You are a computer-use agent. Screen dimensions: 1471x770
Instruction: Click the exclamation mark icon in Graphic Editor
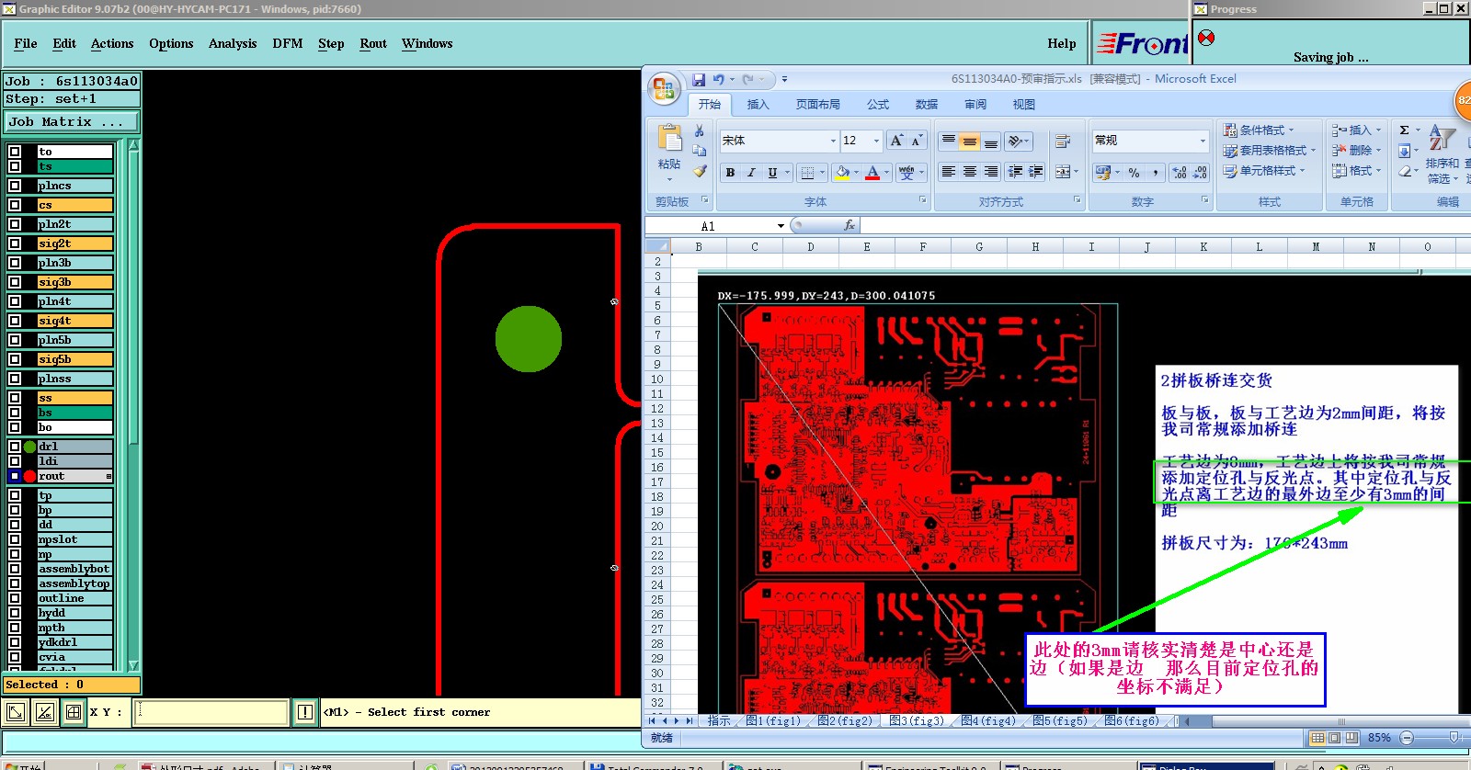point(305,712)
